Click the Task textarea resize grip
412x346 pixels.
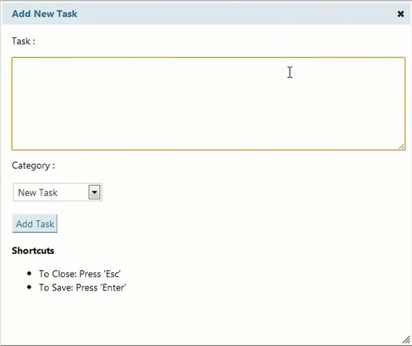(x=402, y=146)
